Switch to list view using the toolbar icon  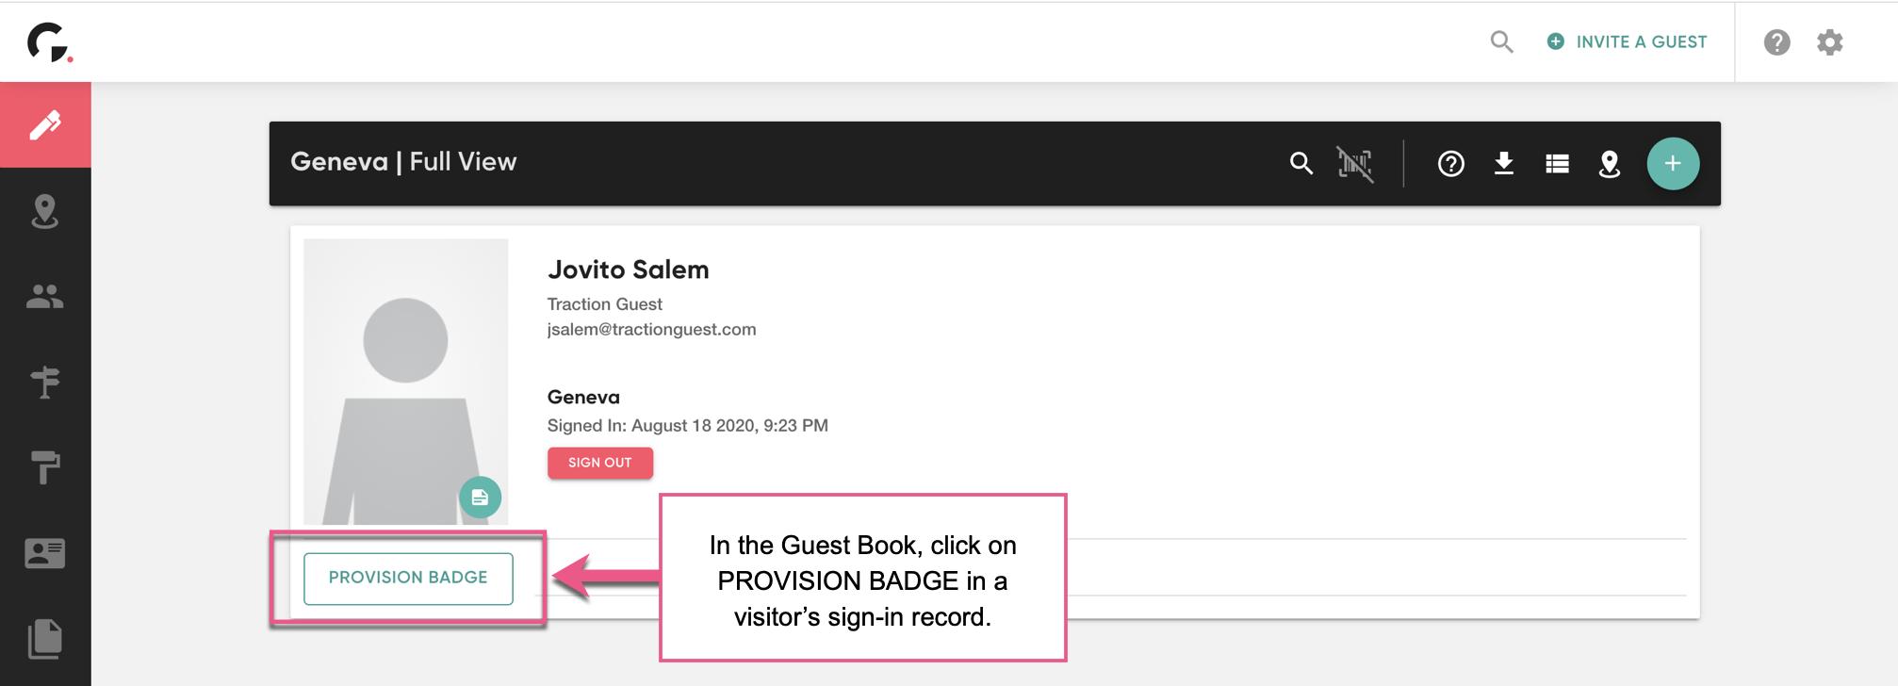1557,163
